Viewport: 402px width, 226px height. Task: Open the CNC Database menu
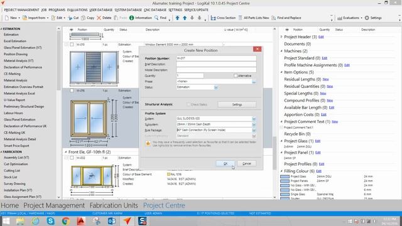(155, 10)
